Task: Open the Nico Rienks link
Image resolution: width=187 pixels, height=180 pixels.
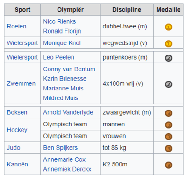Action: point(59,21)
